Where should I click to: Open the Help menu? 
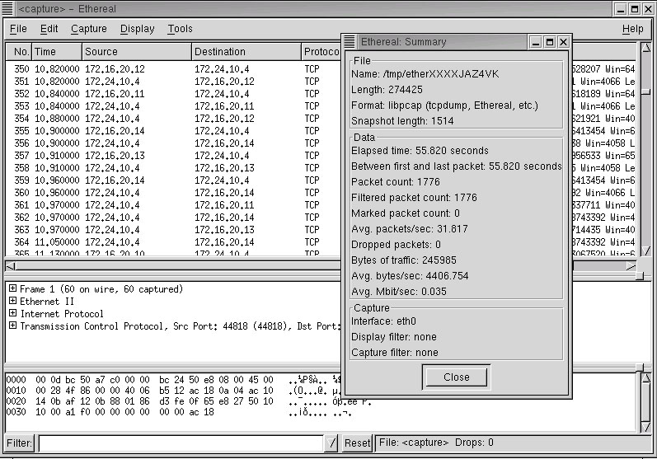point(633,29)
